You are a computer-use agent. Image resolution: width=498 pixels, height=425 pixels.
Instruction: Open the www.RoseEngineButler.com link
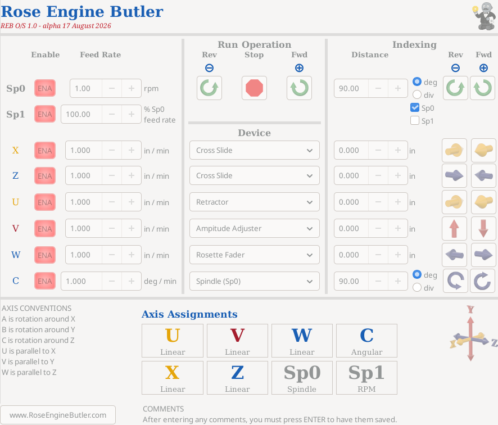pos(58,415)
